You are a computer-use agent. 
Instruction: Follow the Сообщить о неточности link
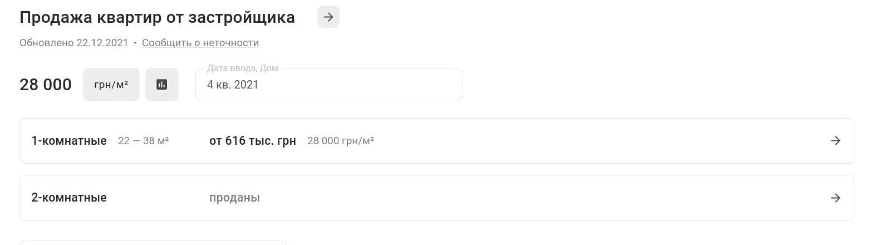point(200,43)
